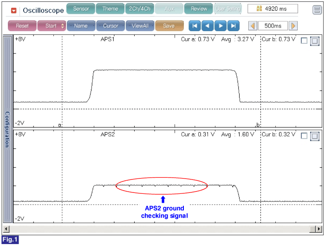The width and height of the screenshot is (325, 245).
Task: Click the Save button
Action: (x=169, y=26)
